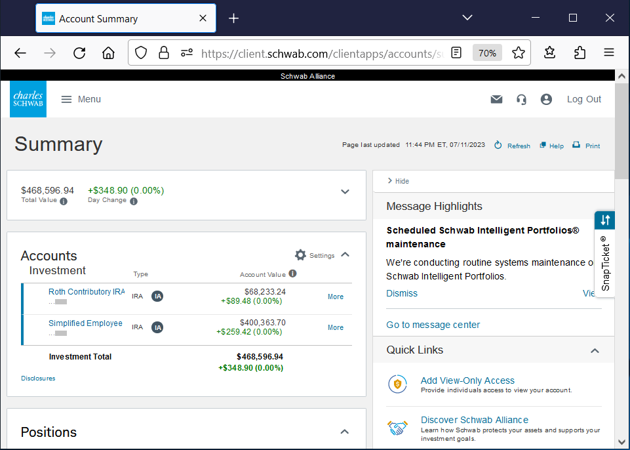Screen dimensions: 630x450
Task: Click the Refresh link
Action: pyautogui.click(x=512, y=146)
